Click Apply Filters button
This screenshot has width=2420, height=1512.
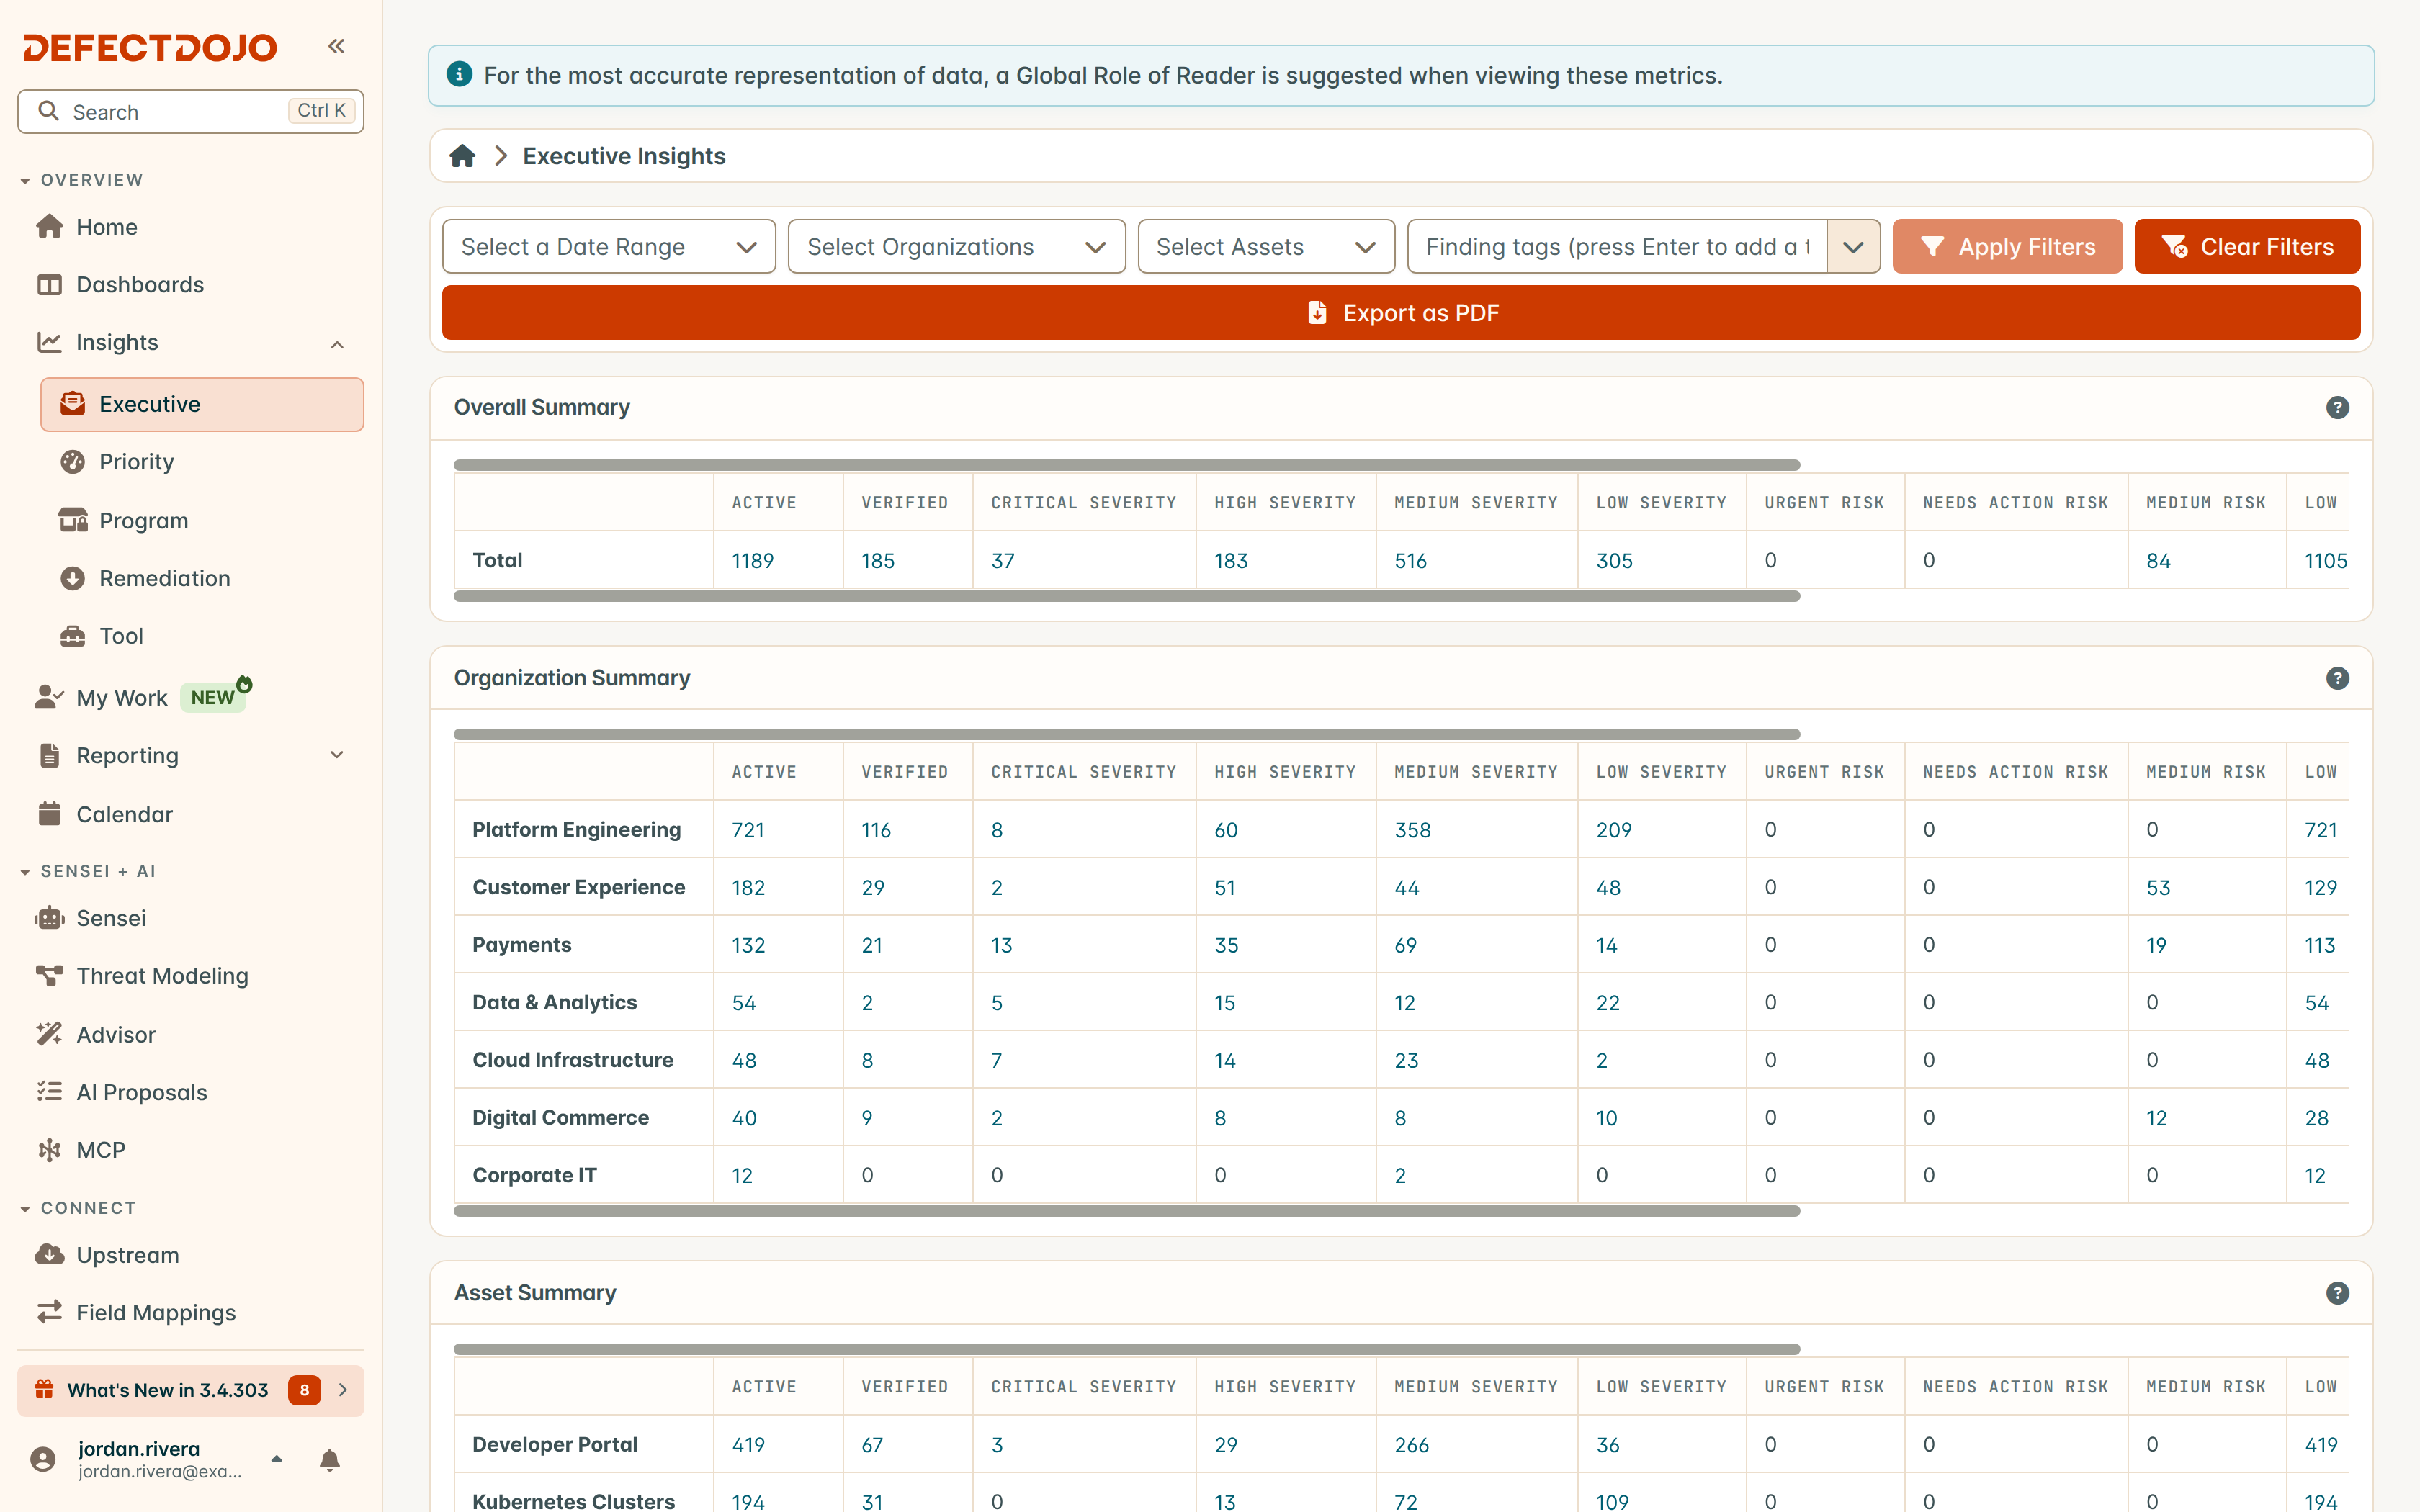point(2007,246)
